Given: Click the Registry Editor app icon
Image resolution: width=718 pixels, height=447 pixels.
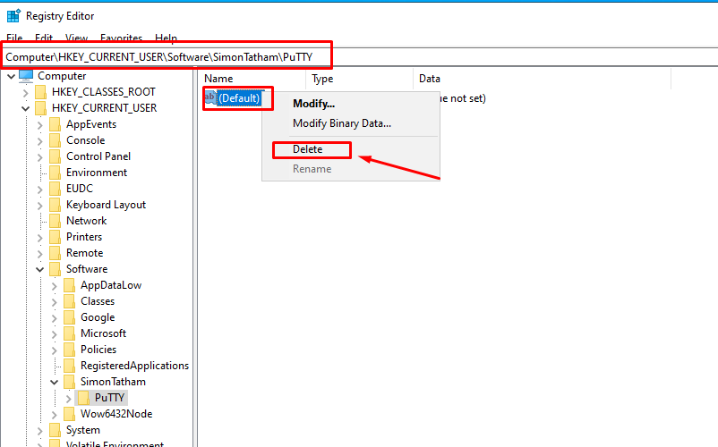Looking at the screenshot, I should pyautogui.click(x=13, y=15).
